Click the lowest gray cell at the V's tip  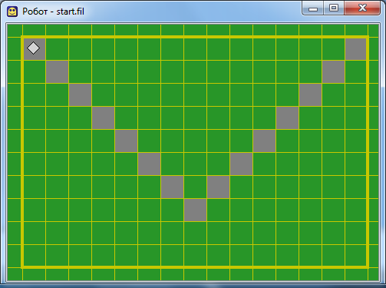195,210
